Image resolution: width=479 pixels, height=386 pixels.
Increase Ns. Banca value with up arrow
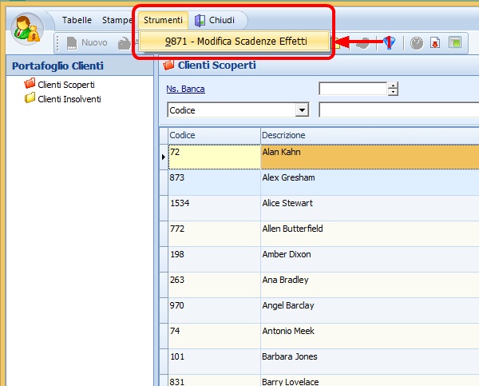pyautogui.click(x=392, y=85)
